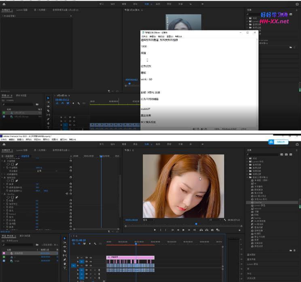This screenshot has width=301, height=282.
Task: Open timeline wrench display settings in main window
Action: (95, 244)
